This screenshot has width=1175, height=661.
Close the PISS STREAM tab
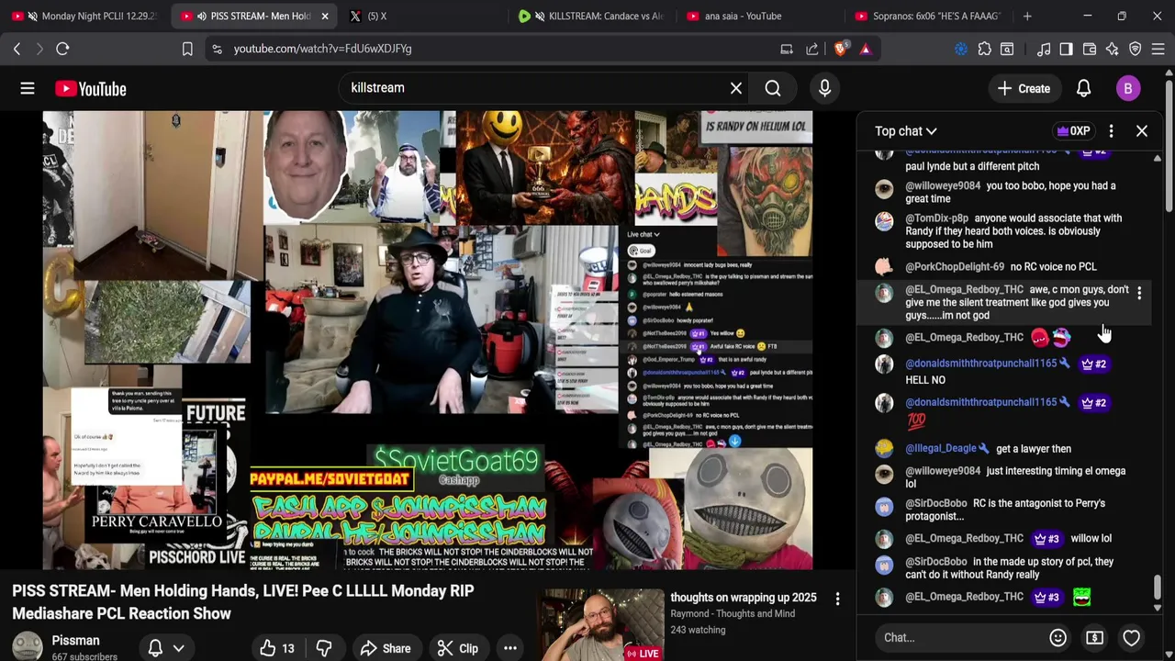click(326, 16)
